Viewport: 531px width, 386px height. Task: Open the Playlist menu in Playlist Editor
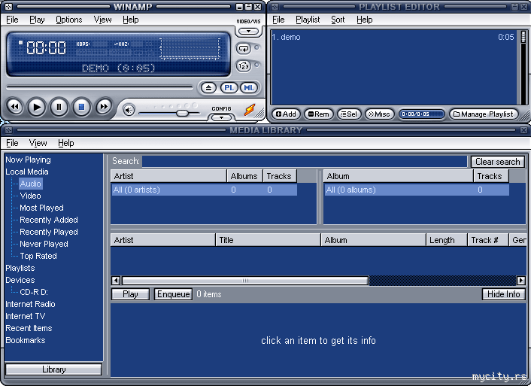pos(308,20)
